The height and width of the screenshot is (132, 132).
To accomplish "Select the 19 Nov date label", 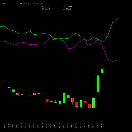I will [55, 126].
